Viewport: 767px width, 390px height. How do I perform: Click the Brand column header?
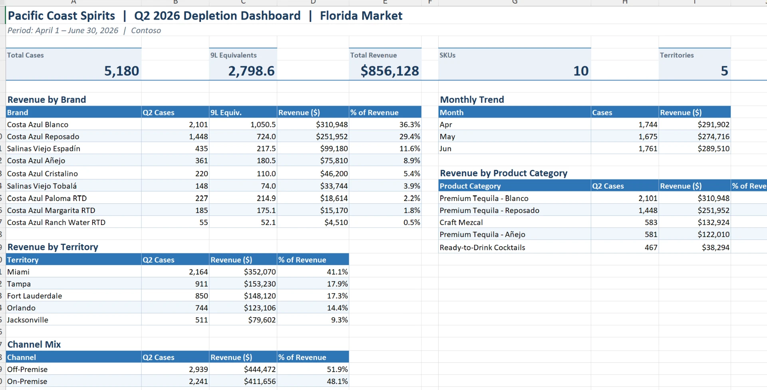74,112
